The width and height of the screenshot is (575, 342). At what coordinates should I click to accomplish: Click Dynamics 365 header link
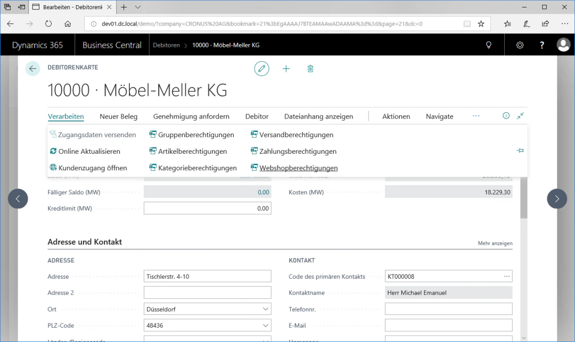[37, 45]
